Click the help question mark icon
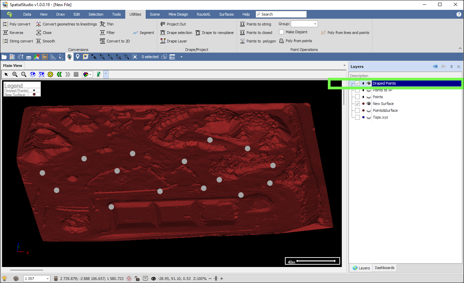 click(459, 14)
